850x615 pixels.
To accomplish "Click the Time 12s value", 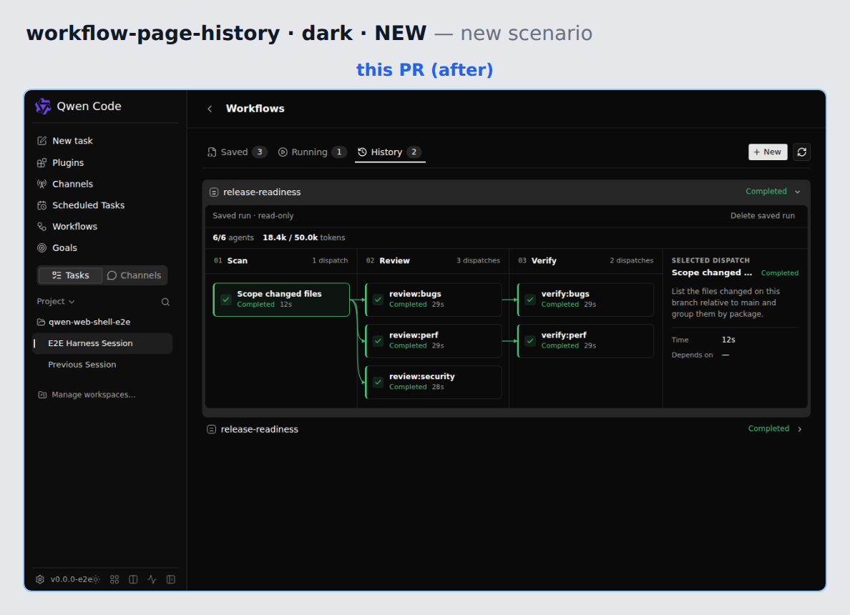I will pos(728,340).
